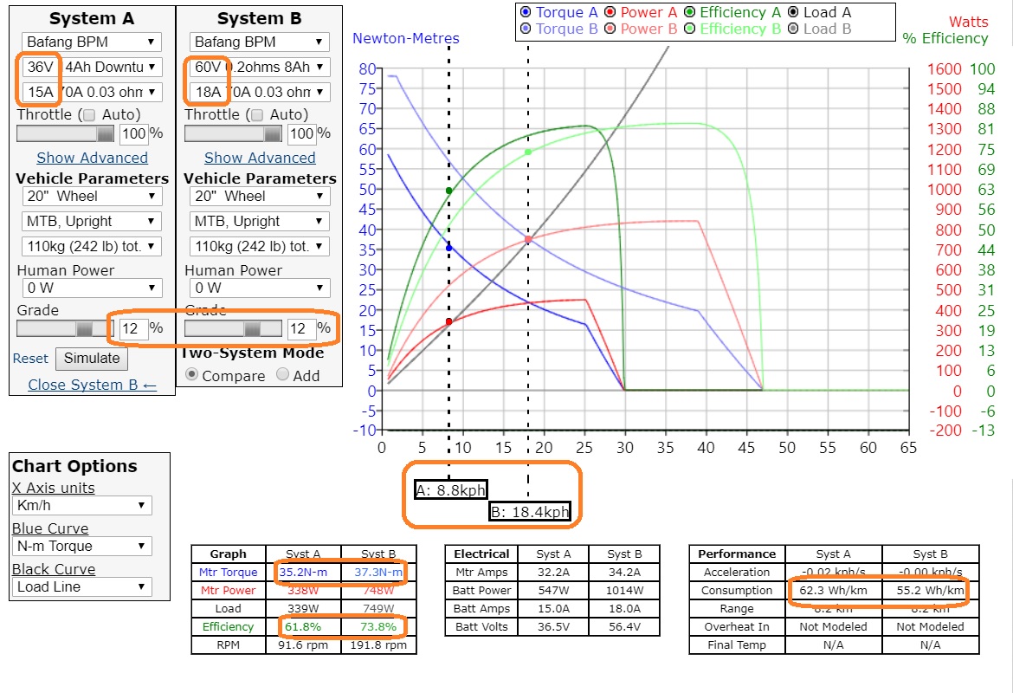Viewport: 1013px width, 693px height.
Task: Click System A grade slider
Action: coord(65,328)
